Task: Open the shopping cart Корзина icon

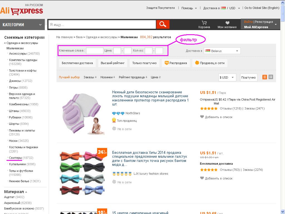Action: click(x=204, y=23)
